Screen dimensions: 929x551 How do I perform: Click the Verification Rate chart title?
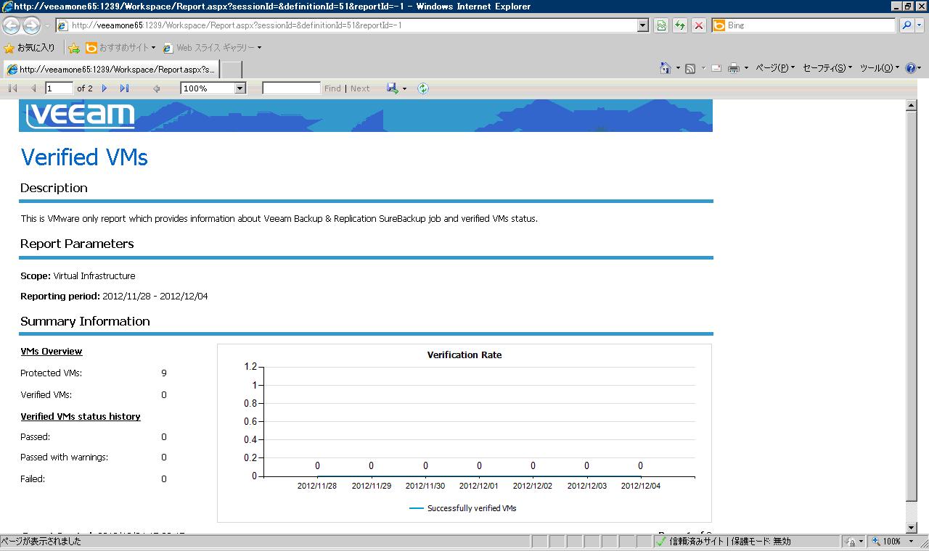pos(464,355)
